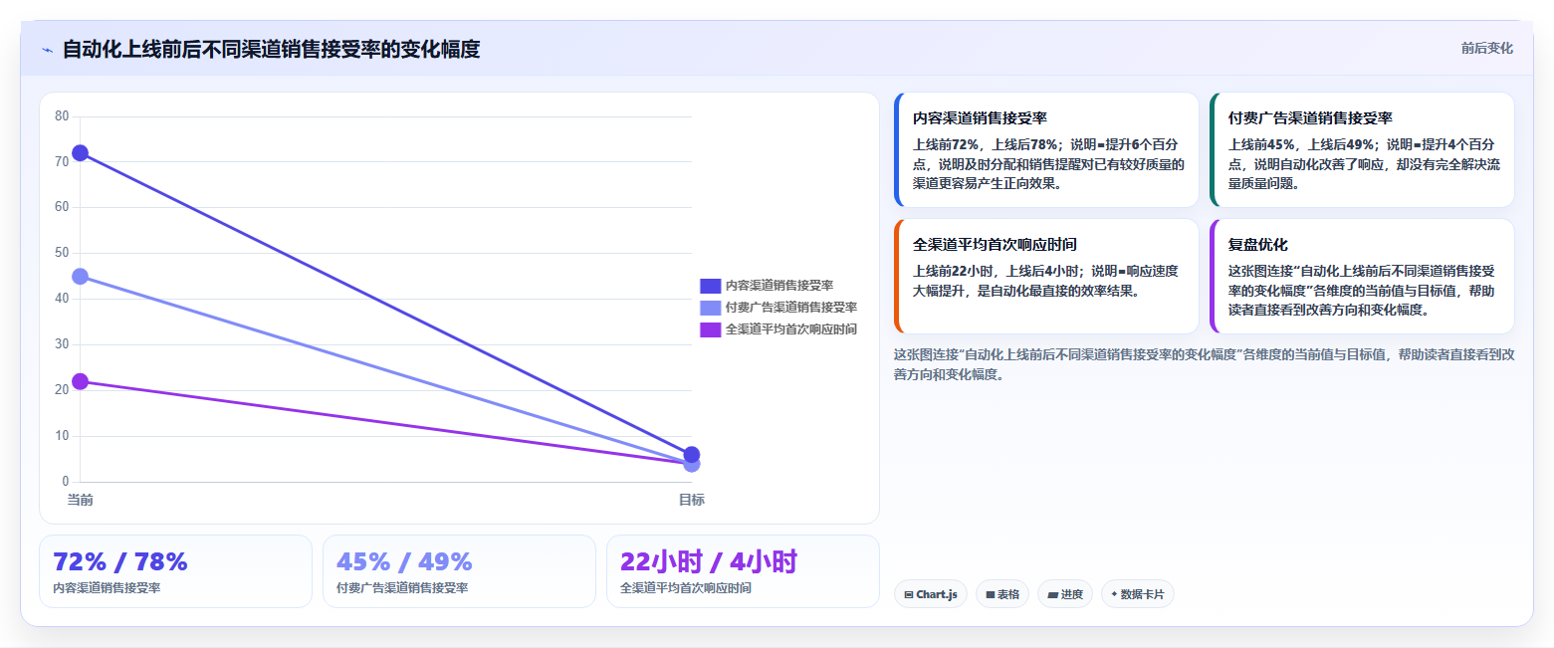
Task: Click the Chart.js tag
Action: pos(930,594)
